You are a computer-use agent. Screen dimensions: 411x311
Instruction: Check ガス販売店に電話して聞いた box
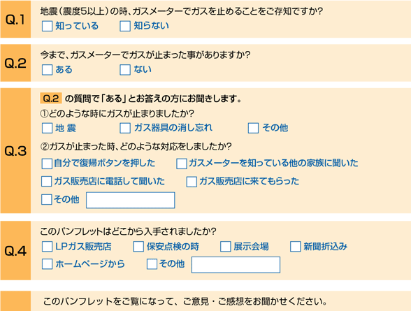pyautogui.click(x=46, y=181)
